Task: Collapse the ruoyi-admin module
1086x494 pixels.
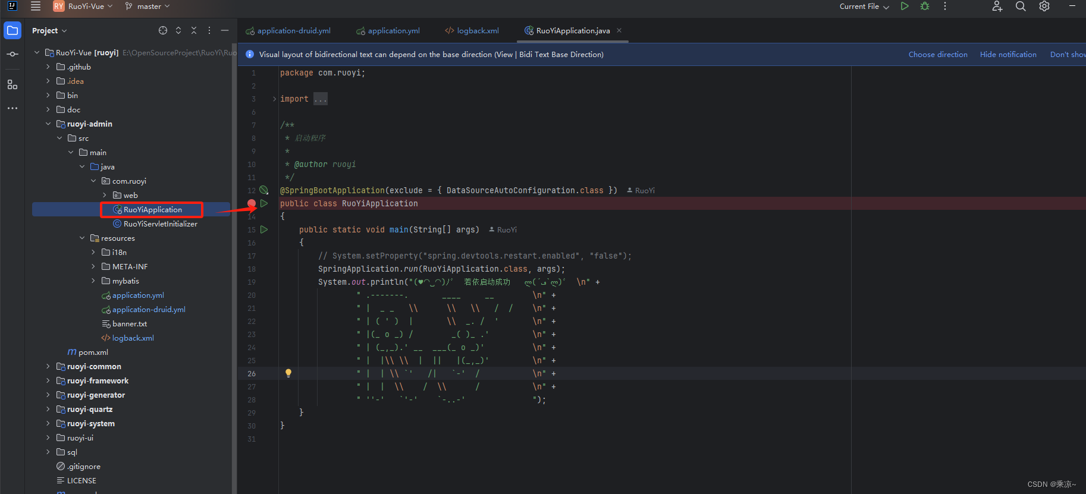Action: coord(48,124)
